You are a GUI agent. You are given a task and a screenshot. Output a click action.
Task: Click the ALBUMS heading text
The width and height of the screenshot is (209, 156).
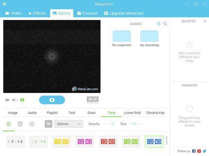[136, 24]
